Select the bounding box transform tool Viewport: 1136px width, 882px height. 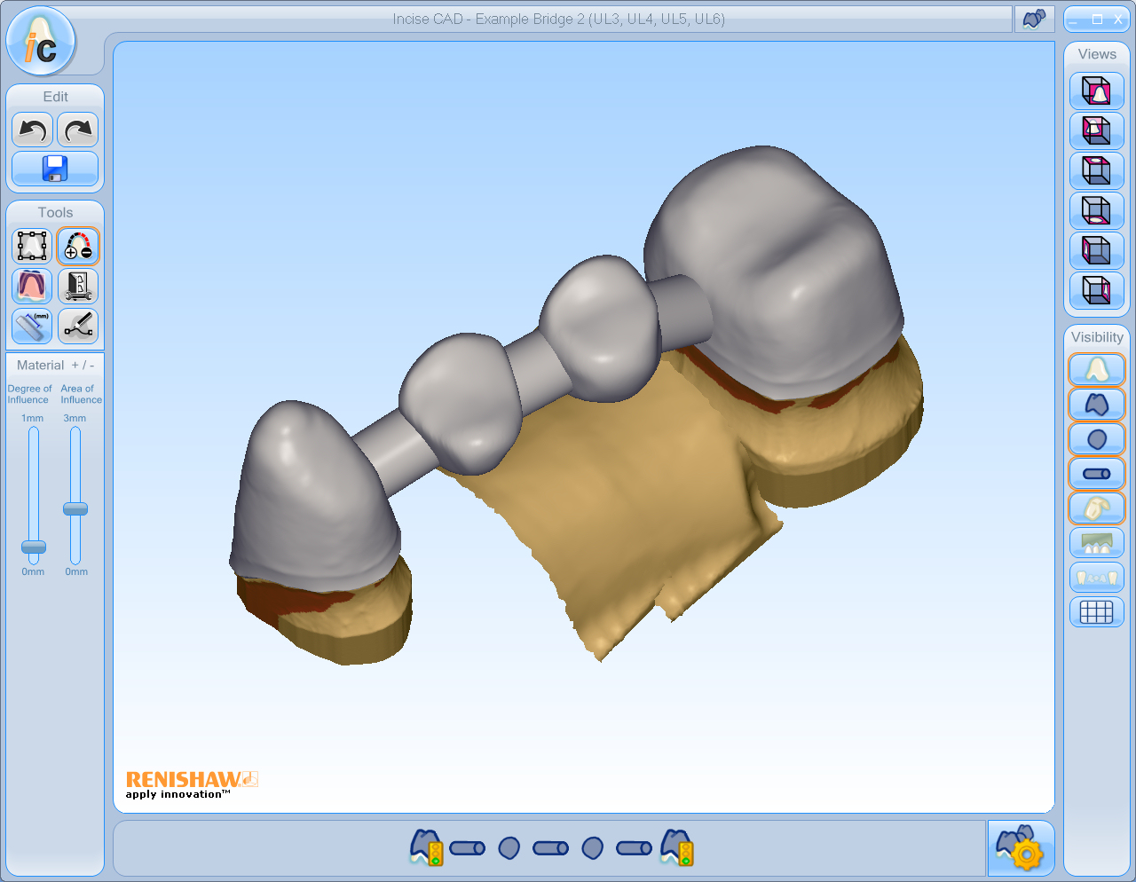click(x=32, y=246)
